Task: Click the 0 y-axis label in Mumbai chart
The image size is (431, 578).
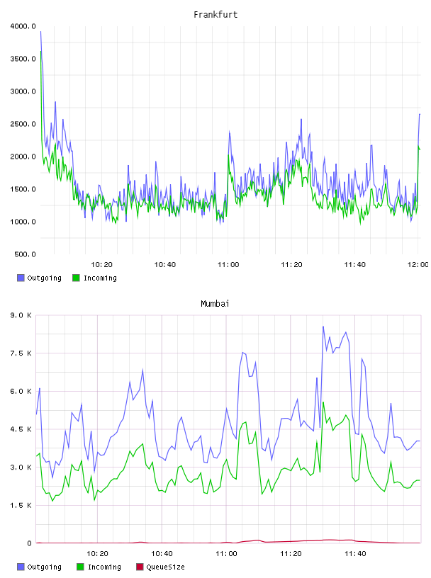Action: pyautogui.click(x=29, y=543)
